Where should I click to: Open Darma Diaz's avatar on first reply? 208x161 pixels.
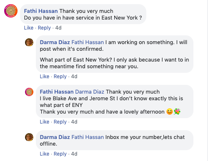tap(29, 42)
